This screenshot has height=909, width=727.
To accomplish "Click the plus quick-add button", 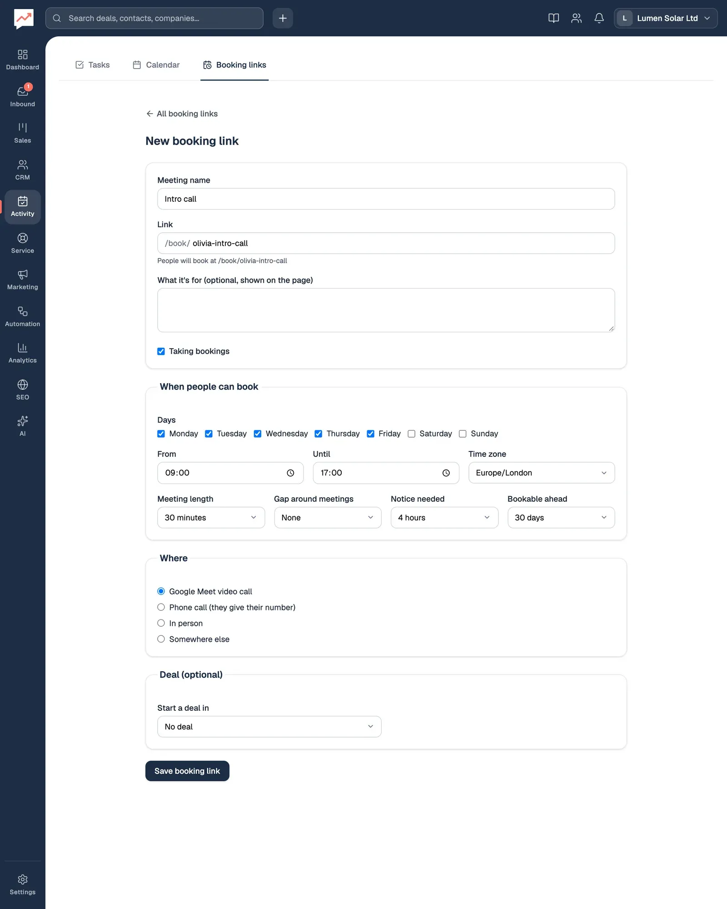I will coord(283,18).
